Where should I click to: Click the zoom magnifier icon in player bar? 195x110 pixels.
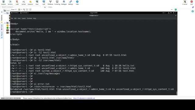pyautogui.click(x=24, y=9)
